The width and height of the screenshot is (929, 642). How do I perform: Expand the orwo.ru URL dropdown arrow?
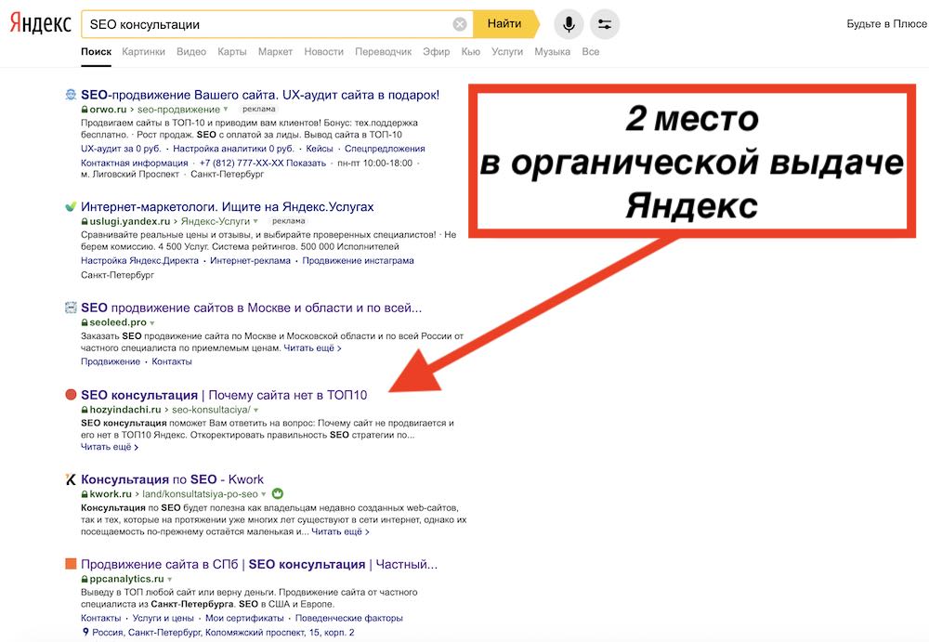point(226,110)
